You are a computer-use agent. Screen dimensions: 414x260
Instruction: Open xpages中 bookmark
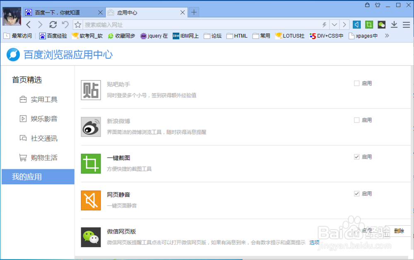(363, 36)
